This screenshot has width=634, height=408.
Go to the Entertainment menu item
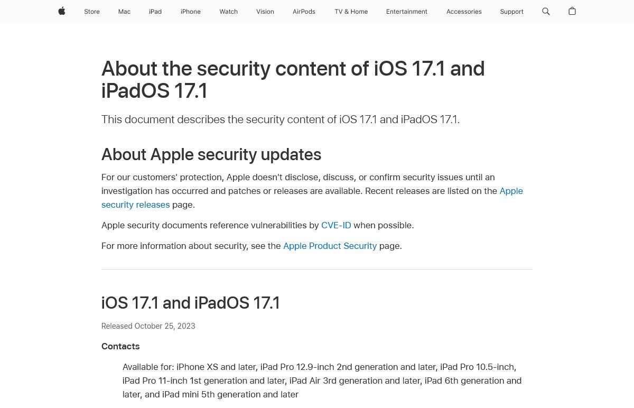(x=406, y=12)
